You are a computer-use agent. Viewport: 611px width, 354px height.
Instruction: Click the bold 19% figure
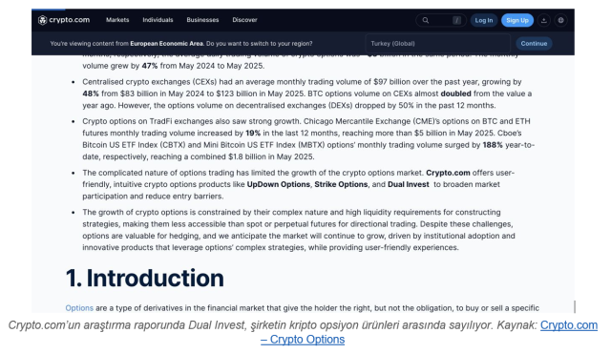253,134
